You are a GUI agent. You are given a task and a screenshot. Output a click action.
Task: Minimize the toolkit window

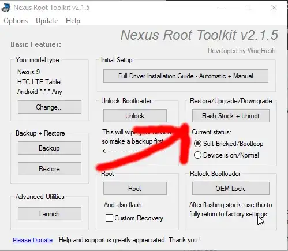(222, 8)
